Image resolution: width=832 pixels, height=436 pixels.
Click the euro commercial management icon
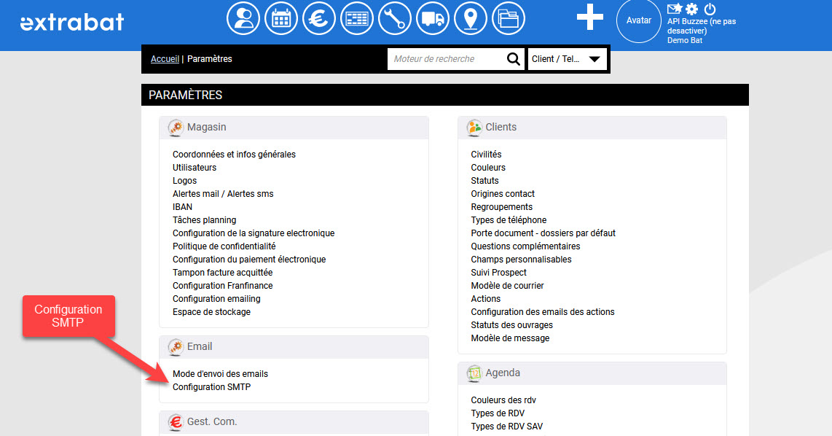pyautogui.click(x=319, y=19)
